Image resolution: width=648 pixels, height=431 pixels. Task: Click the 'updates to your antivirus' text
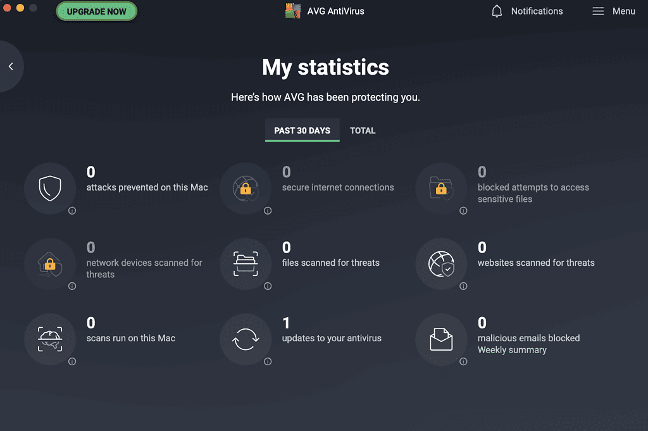pyautogui.click(x=332, y=338)
